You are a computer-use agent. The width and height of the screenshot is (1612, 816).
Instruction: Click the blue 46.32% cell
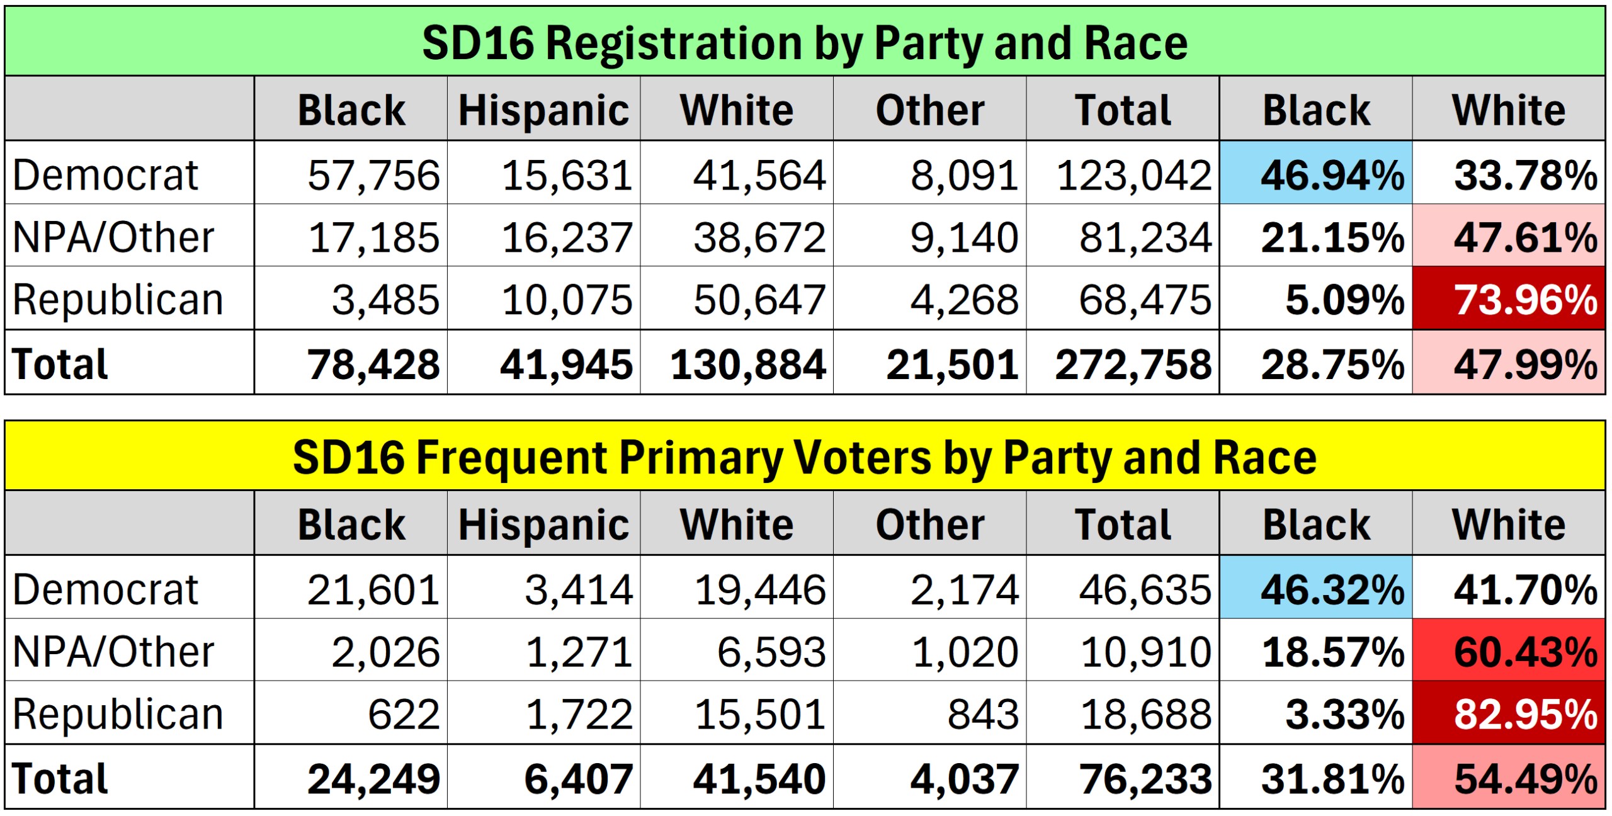coord(1315,587)
